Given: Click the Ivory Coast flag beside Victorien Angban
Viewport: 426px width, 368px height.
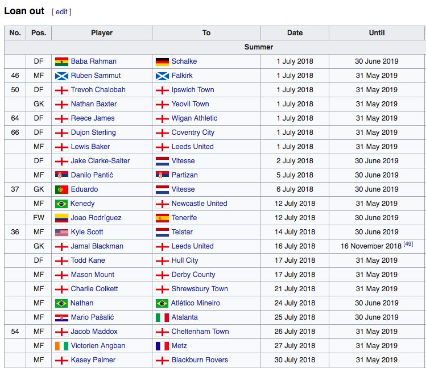Looking at the screenshot, I should pos(61,346).
